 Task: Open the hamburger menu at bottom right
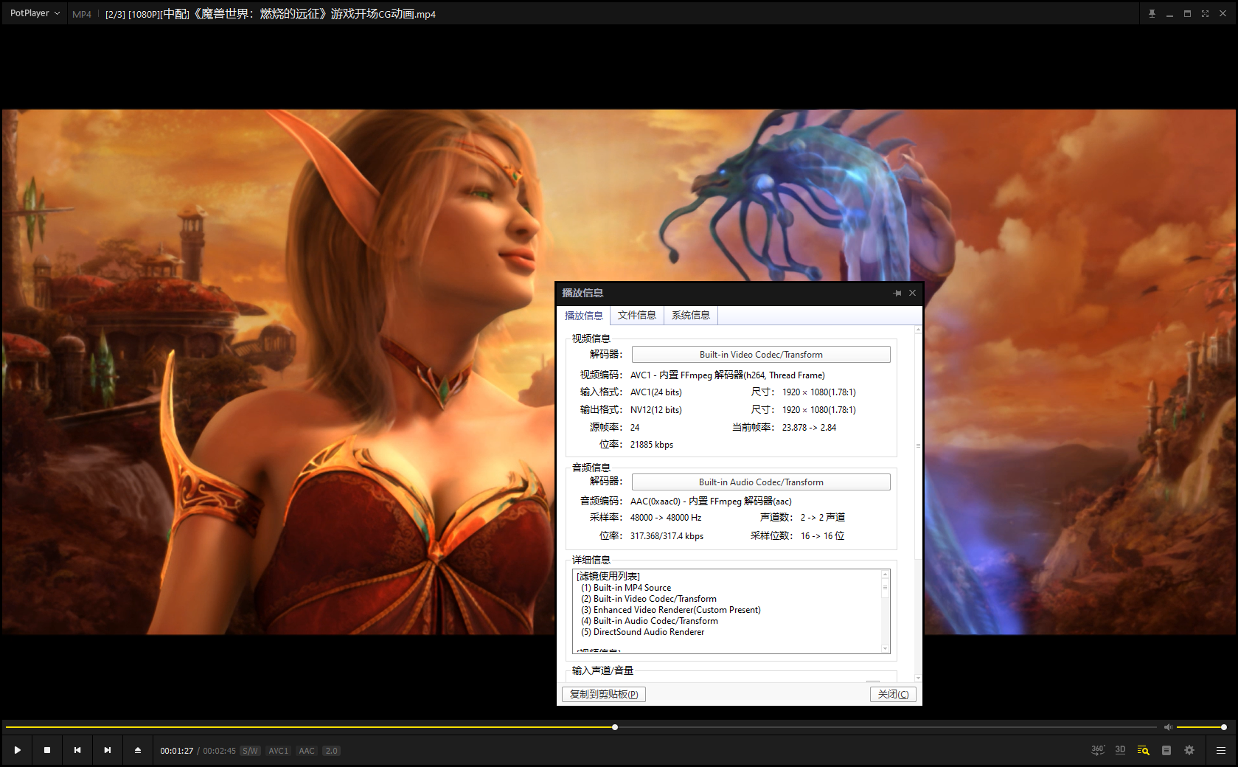pos(1220,750)
